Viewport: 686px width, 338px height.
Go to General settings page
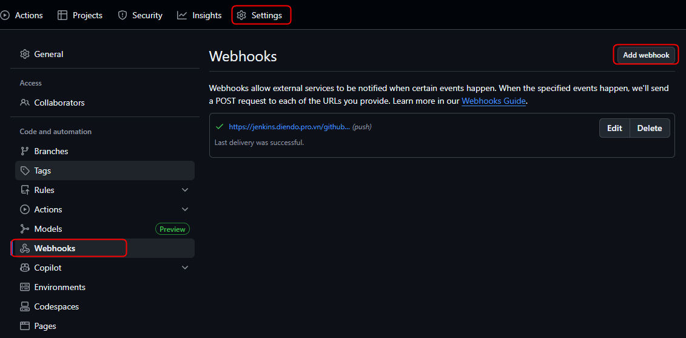(49, 54)
